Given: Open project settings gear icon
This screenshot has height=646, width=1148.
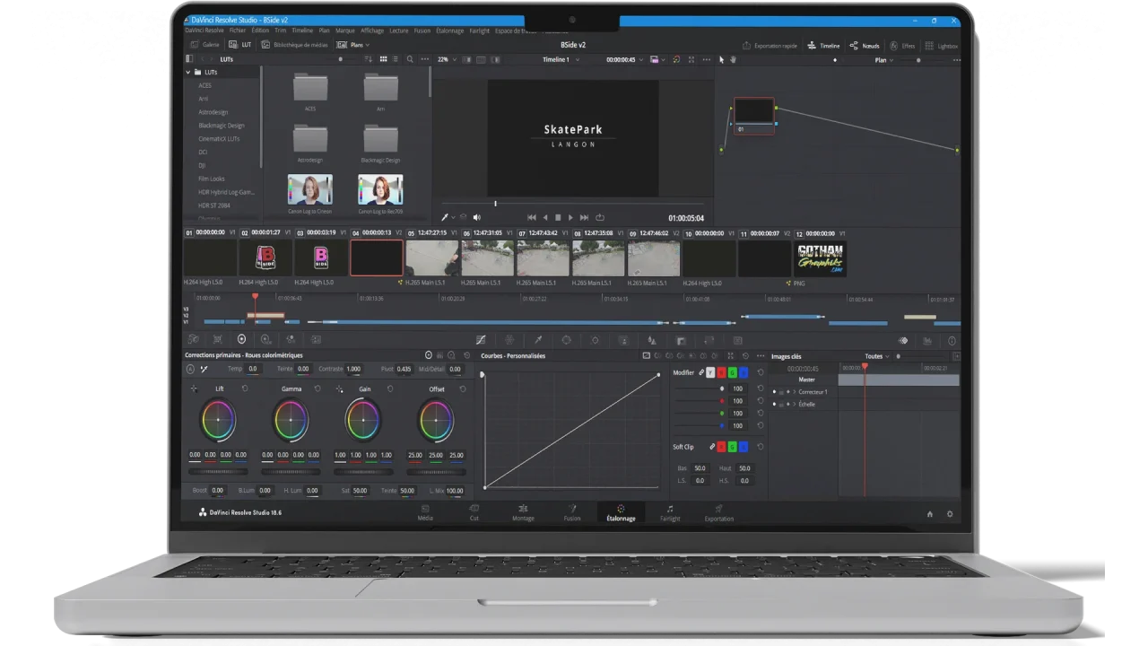Looking at the screenshot, I should tap(950, 514).
